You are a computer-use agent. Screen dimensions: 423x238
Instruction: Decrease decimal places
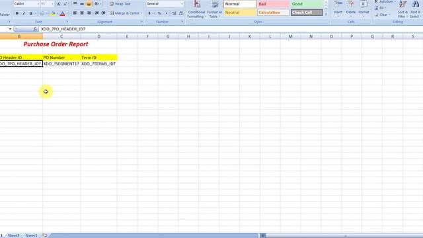pyautogui.click(x=180, y=13)
